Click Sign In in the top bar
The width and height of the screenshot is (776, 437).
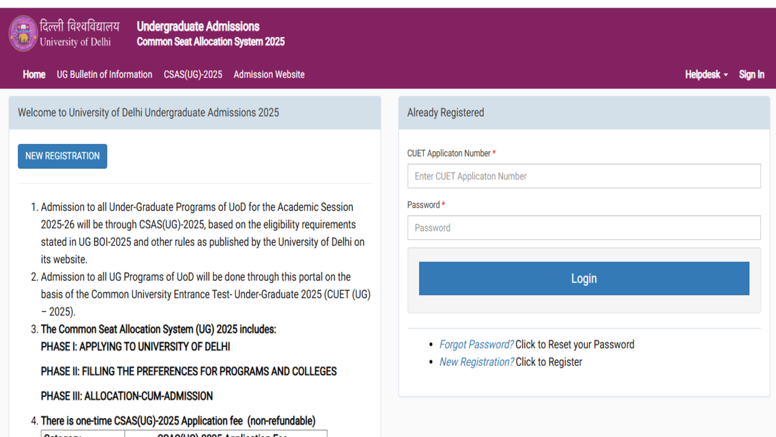click(x=751, y=75)
